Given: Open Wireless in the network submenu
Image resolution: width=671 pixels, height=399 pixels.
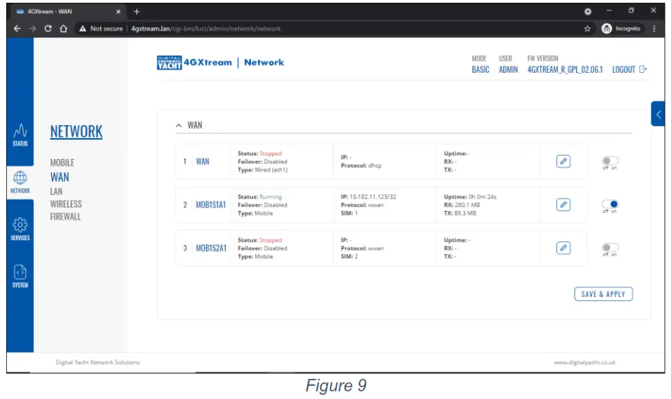Looking at the screenshot, I should point(66,204).
